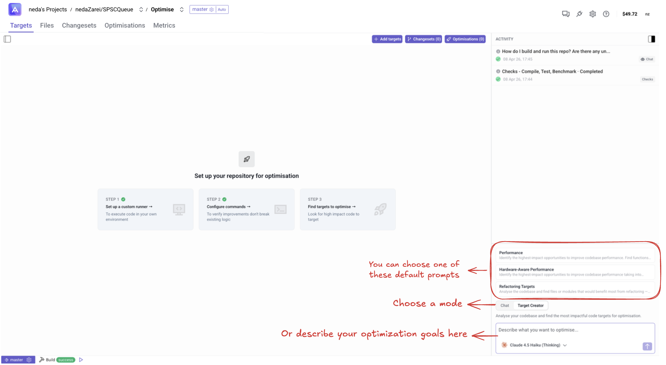Open settings via the gear icon
Screen dimensions: 666x365
593,14
